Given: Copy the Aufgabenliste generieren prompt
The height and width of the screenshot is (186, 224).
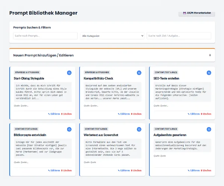Looking at the screenshot, I should pos(209,129).
